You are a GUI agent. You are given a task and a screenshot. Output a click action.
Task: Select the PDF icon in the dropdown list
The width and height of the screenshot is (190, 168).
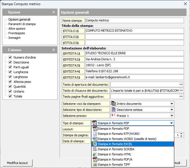click(x=95, y=129)
